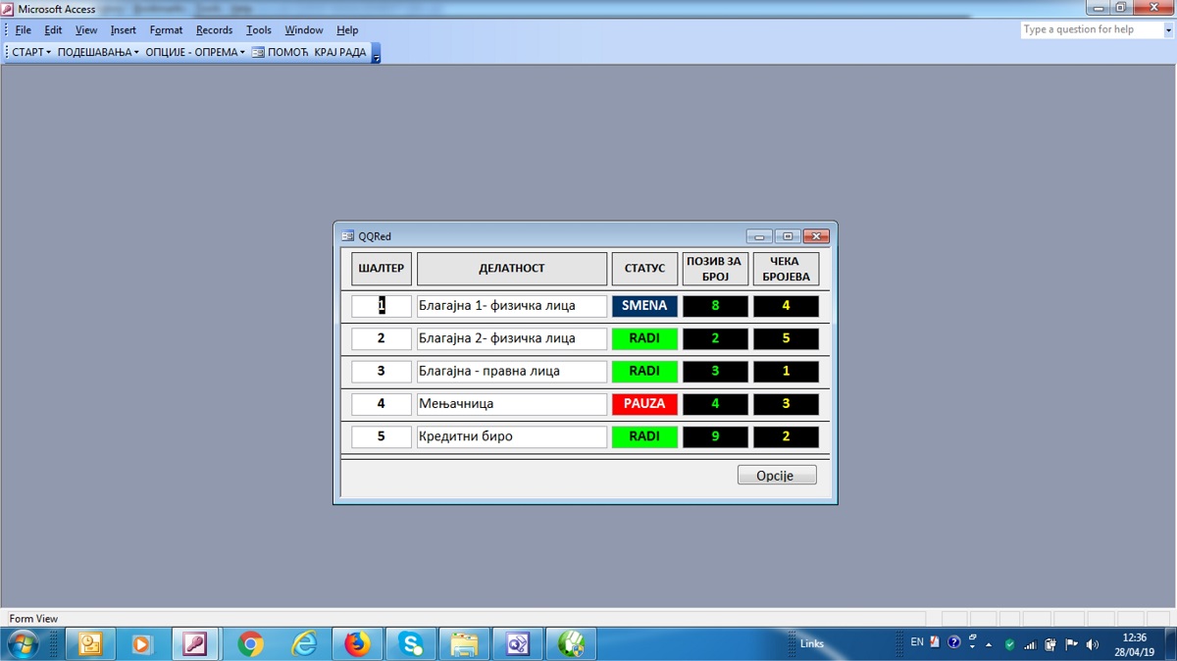This screenshot has height=661, width=1177.
Task: Open the ОПЦИЈЕ - ОПРЕМА dropdown
Action: (x=195, y=52)
